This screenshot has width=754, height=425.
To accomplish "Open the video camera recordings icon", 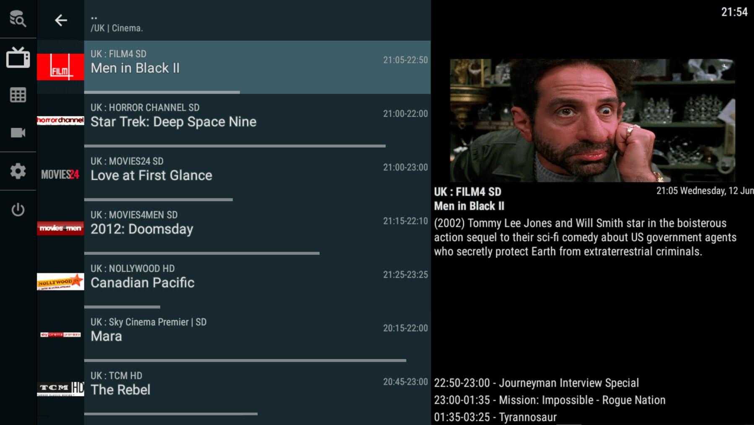I will click(18, 133).
